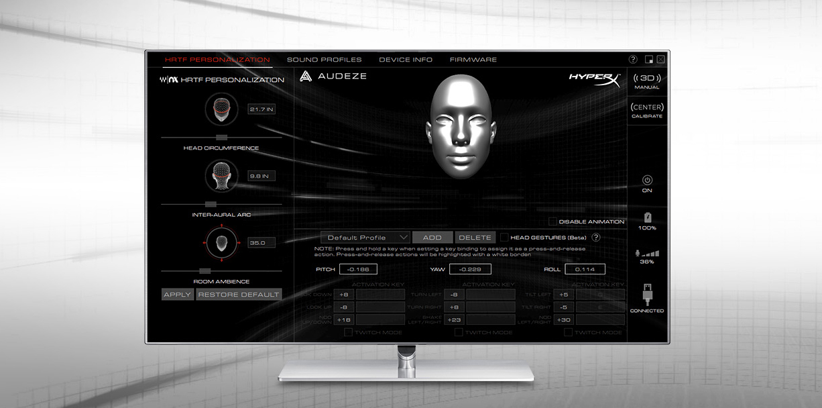The image size is (822, 408).
Task: Click the Look Down activation key box
Action: pos(380,295)
